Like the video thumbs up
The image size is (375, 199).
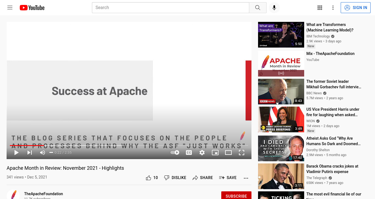point(152,178)
